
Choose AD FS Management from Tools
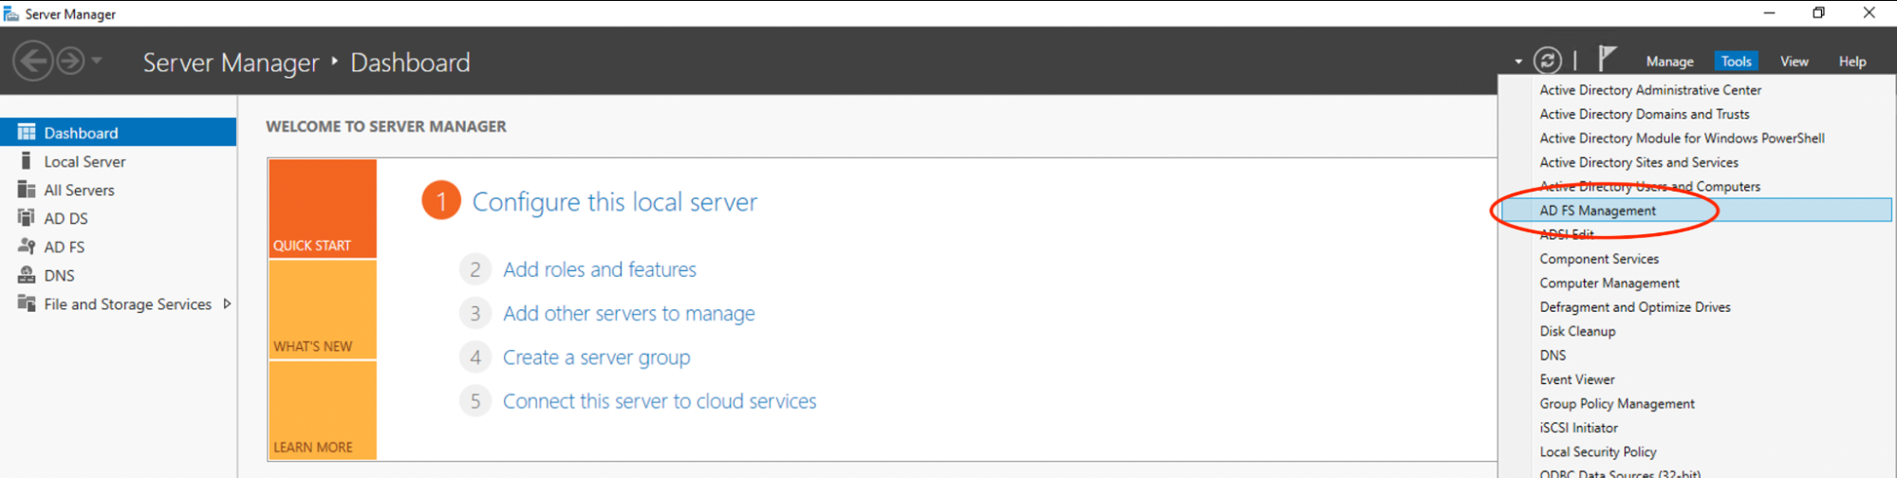pos(1696,211)
